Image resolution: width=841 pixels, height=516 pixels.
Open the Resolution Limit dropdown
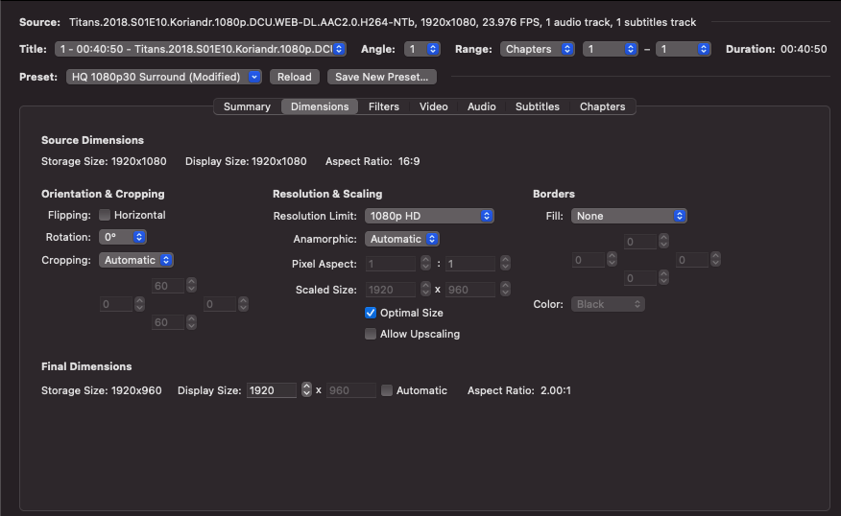pyautogui.click(x=429, y=216)
